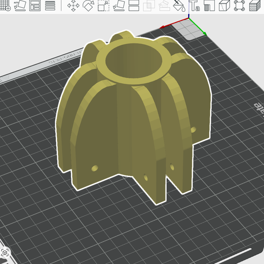The width and height of the screenshot is (264, 264).
Task: Select the Move tool
Action: [x=73, y=6]
